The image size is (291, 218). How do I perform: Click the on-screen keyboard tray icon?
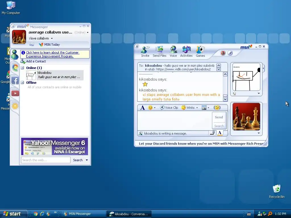(x=249, y=214)
